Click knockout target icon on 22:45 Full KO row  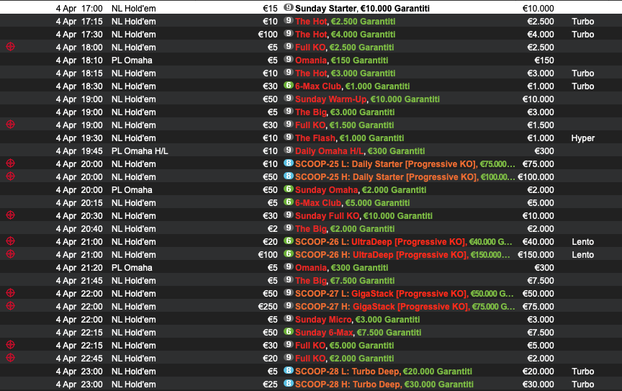pos(11,358)
